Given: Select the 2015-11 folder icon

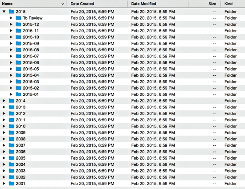Looking at the screenshot, I should coord(18,31).
